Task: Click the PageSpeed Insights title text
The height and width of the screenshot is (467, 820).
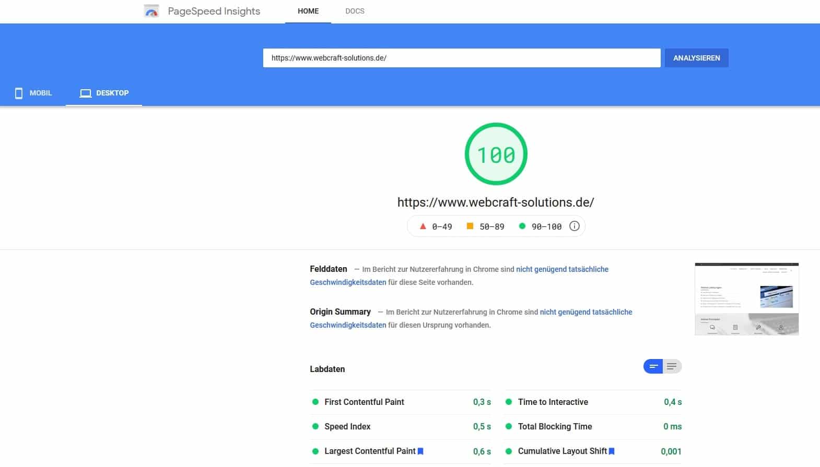Action: point(214,11)
